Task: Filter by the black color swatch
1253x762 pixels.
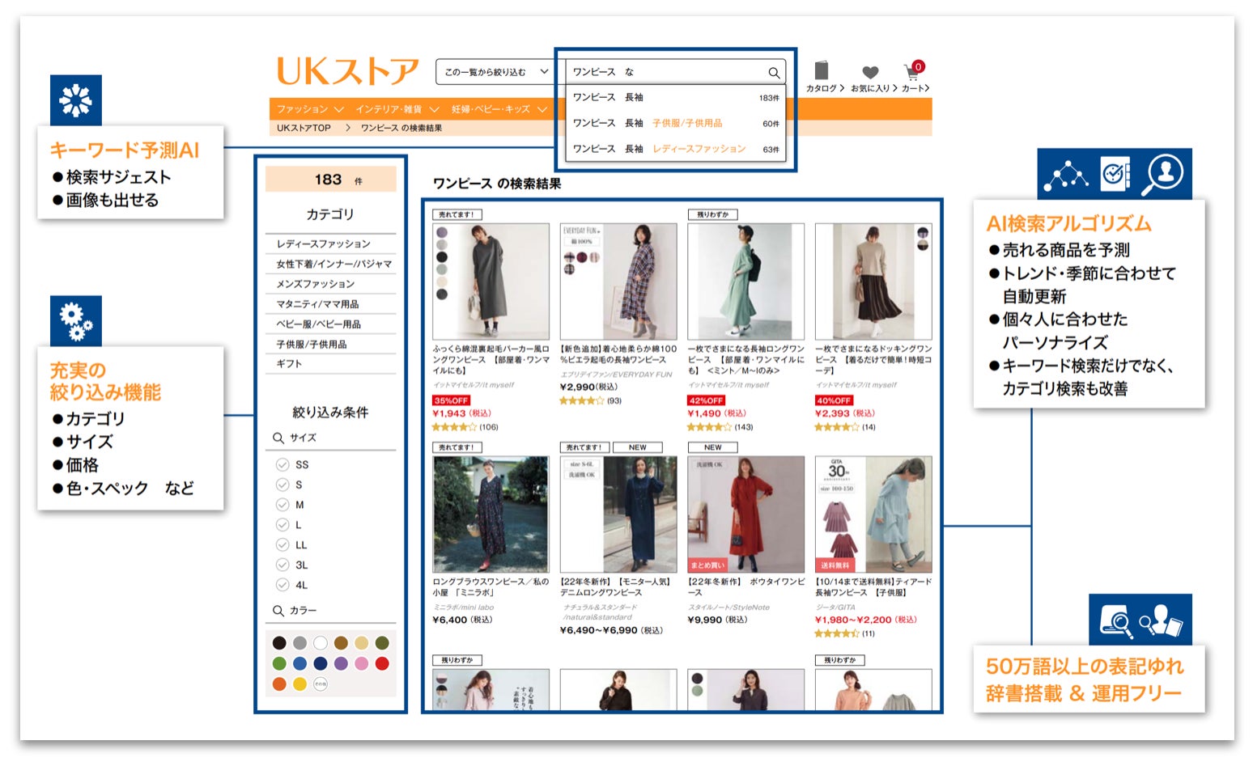Action: 279,643
